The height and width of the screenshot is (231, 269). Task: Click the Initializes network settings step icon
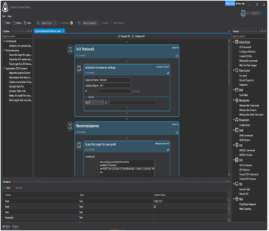(x=79, y=68)
